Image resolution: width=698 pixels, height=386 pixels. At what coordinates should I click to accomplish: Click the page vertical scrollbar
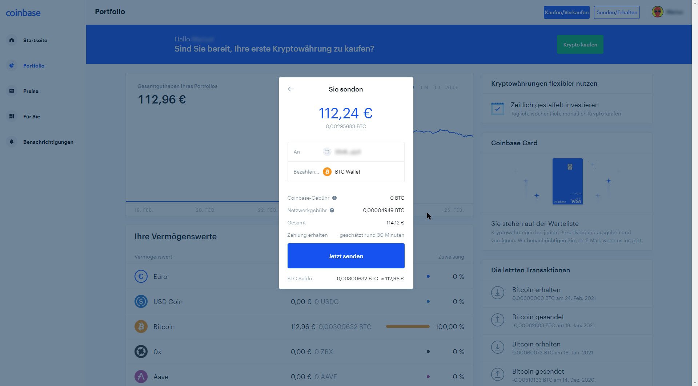click(x=695, y=193)
